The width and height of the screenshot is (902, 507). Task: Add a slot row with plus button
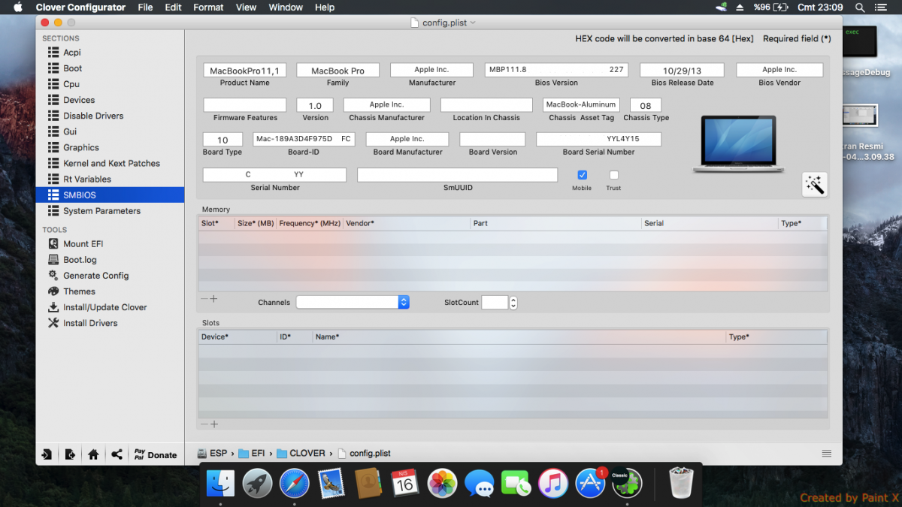coord(214,424)
